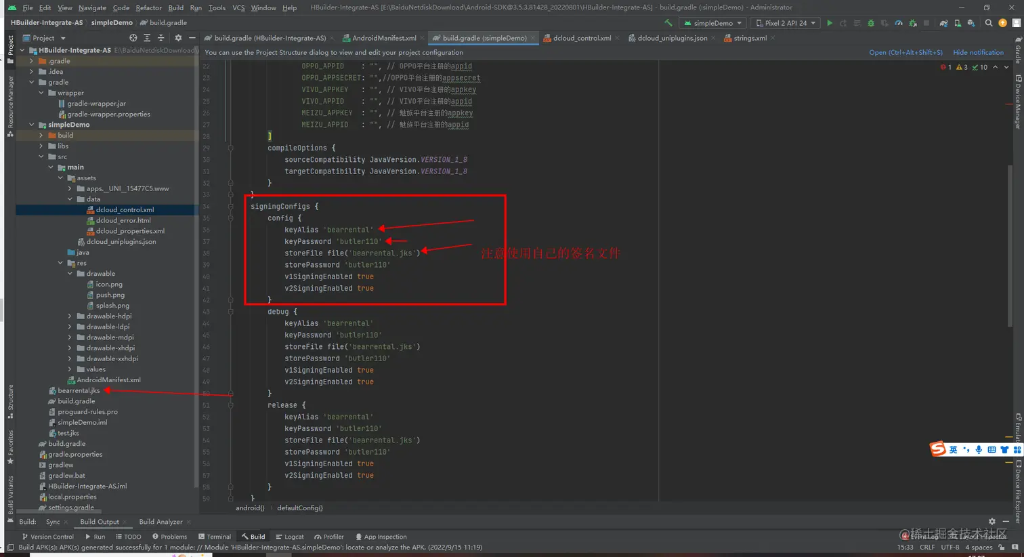This screenshot has width=1024, height=557.
Task: Click the Search Everywhere magnifier icon
Action: 989,23
